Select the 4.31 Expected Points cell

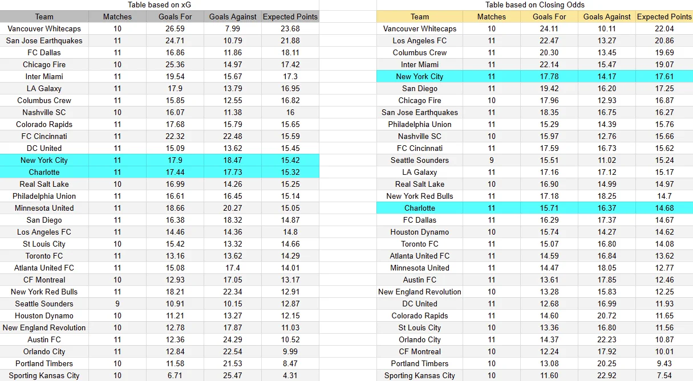click(x=290, y=375)
